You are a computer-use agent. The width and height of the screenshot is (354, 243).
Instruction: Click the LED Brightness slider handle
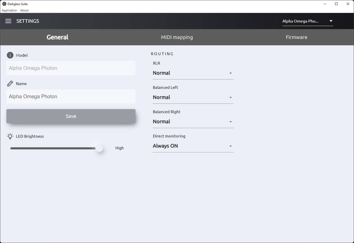99,148
